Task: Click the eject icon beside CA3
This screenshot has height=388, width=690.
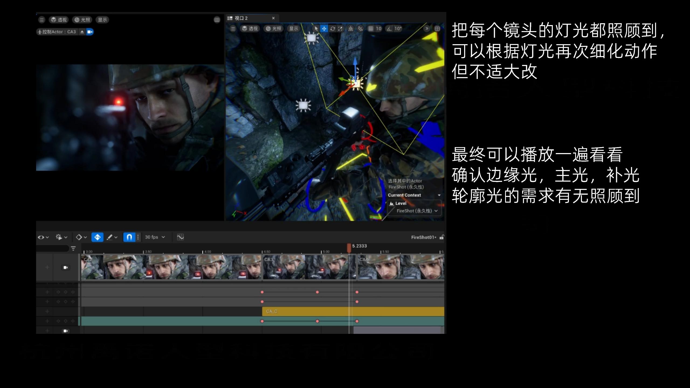Action: pos(82,32)
